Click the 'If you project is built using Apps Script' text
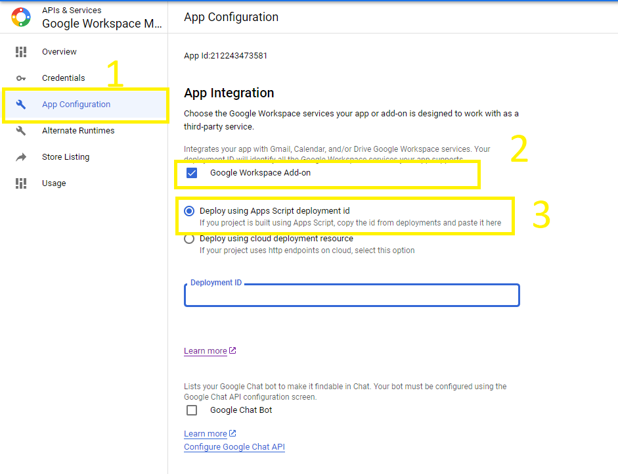 (x=351, y=223)
